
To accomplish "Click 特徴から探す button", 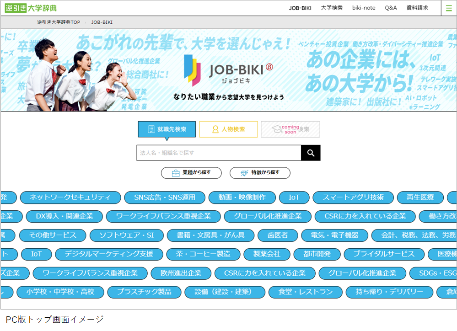I will point(260,173).
